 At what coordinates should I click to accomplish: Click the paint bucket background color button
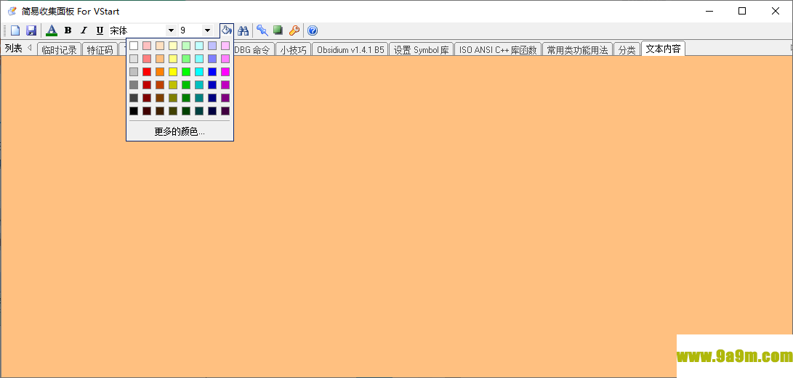pyautogui.click(x=227, y=30)
